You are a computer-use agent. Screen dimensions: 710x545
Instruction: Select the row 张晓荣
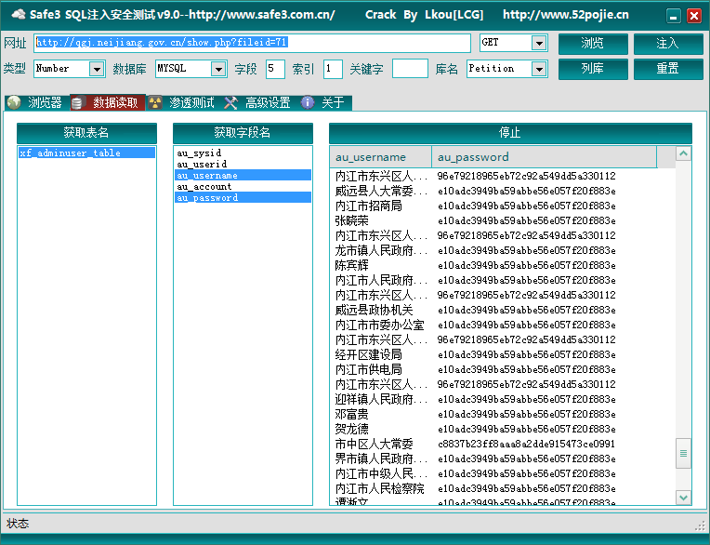502,220
